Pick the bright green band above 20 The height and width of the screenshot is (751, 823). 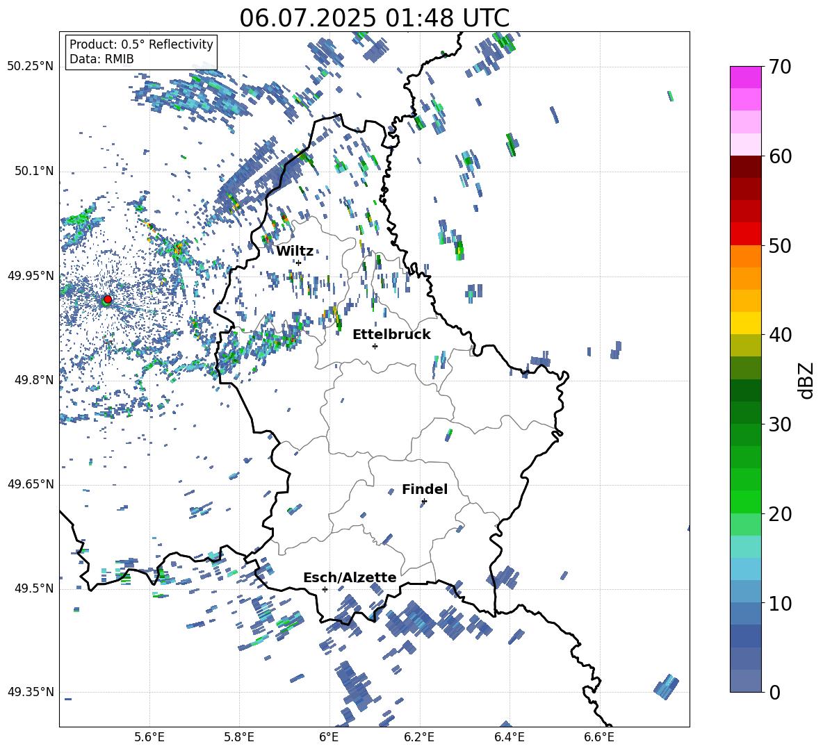point(745,502)
